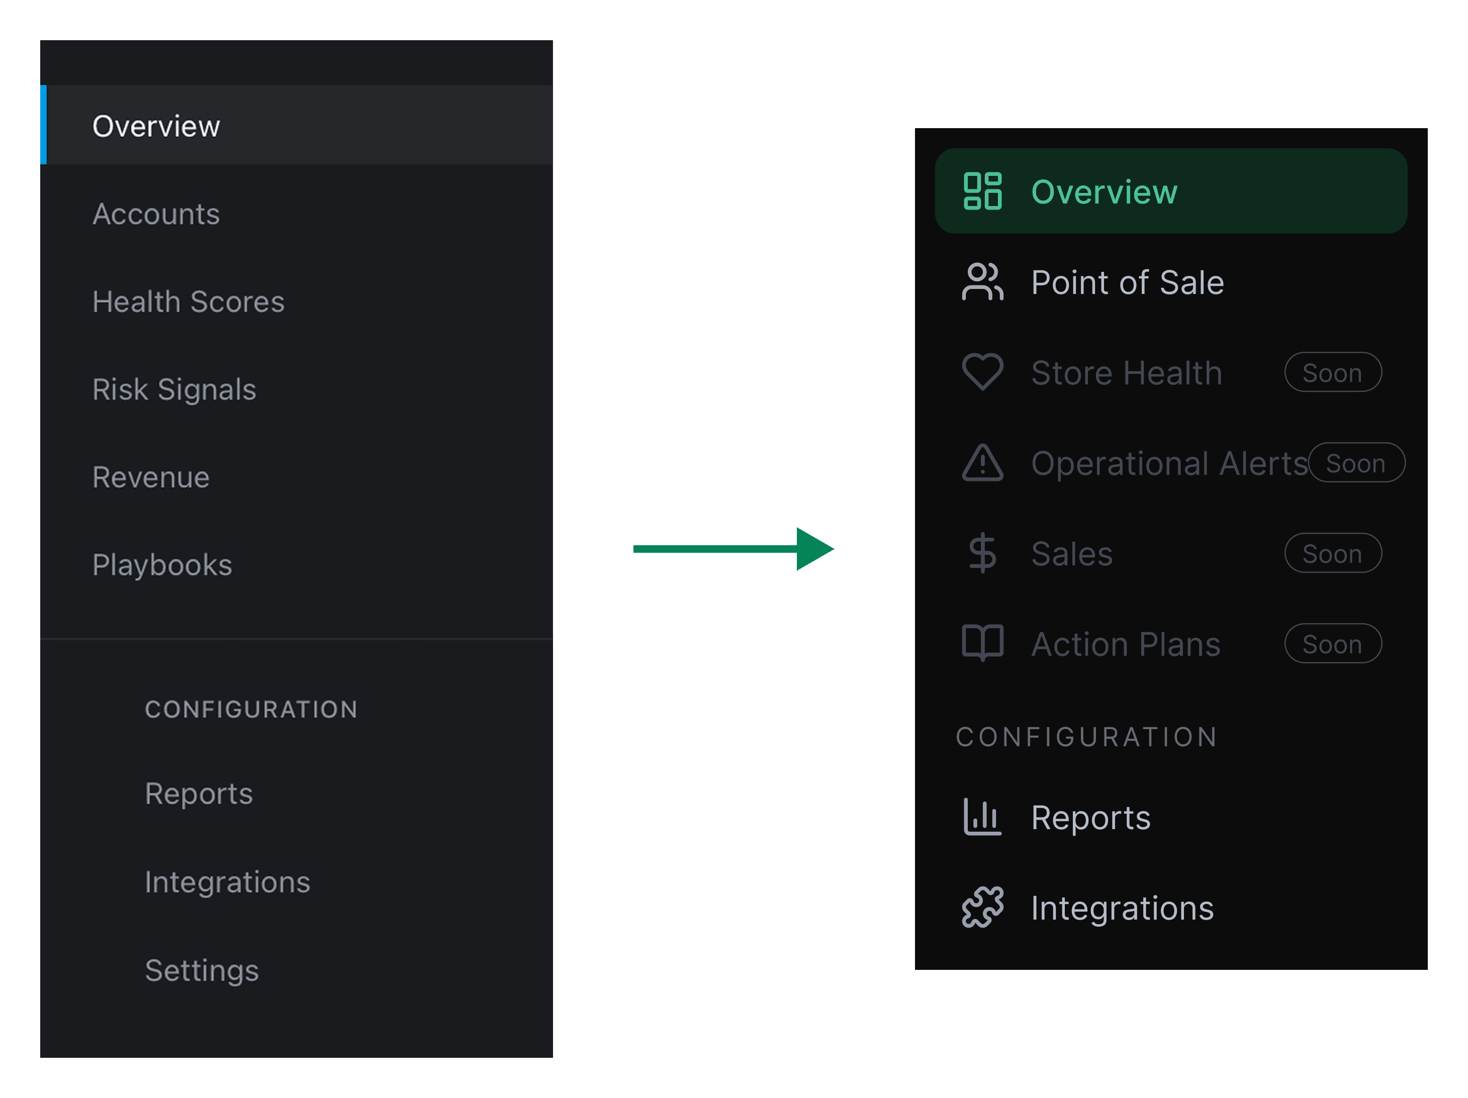Open Health Scores in the left sidebar

click(x=189, y=302)
